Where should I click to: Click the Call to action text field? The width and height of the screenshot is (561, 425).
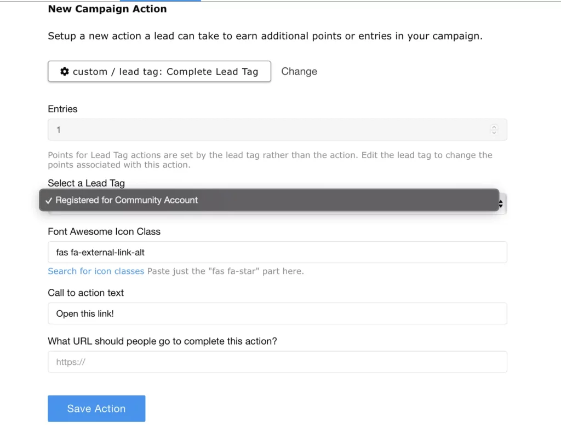pyautogui.click(x=277, y=313)
